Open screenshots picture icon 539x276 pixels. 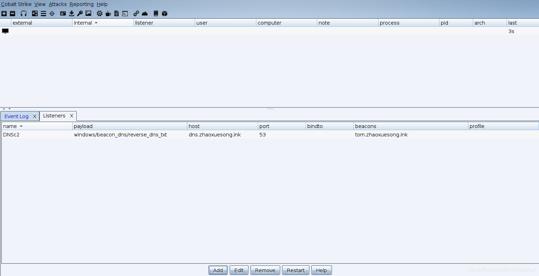pyautogui.click(x=88, y=13)
